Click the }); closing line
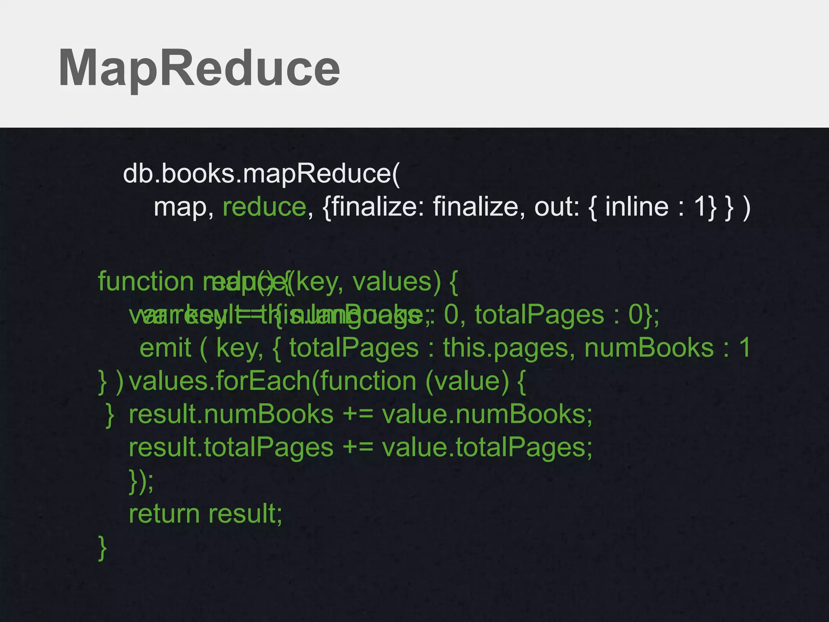Viewport: 829px width, 622px height. (141, 481)
